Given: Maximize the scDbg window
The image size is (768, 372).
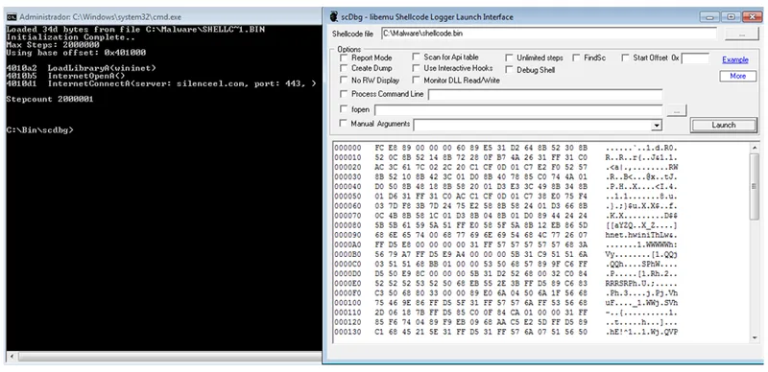Looking at the screenshot, I should pos(731,16).
